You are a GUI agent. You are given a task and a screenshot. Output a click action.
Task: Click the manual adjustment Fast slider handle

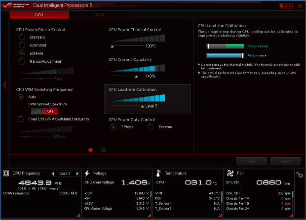point(41,79)
